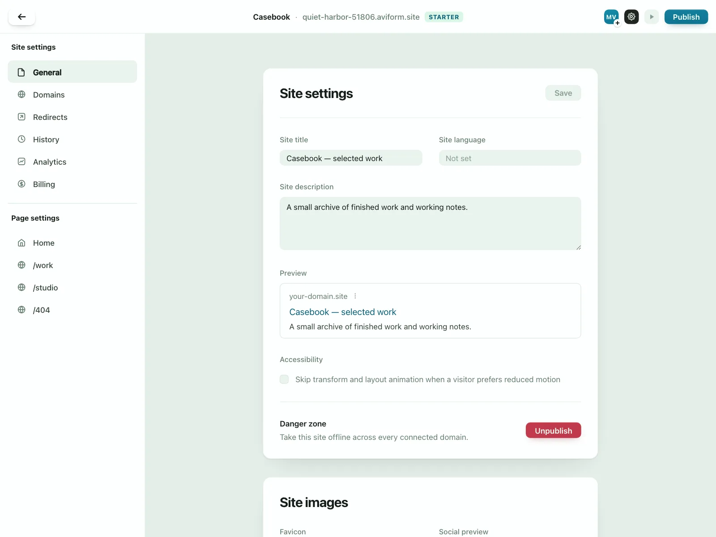Click the STARTER plan badge
The image size is (716, 537).
(x=443, y=17)
